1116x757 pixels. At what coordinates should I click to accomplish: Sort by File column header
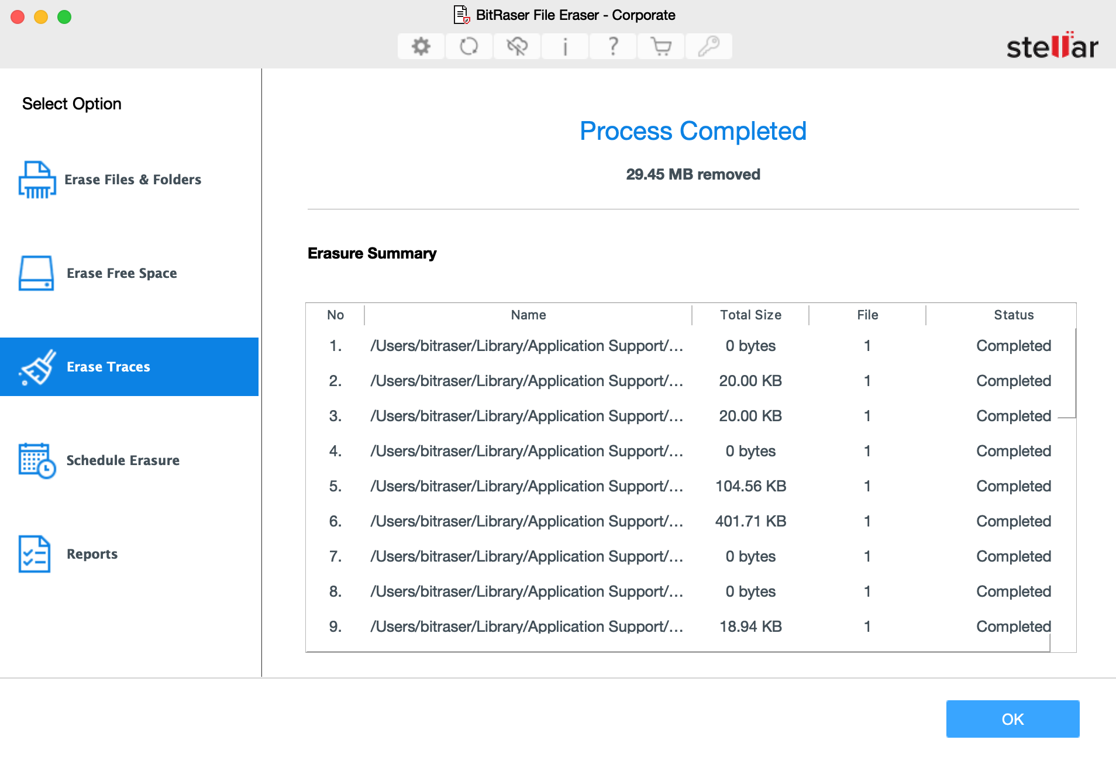click(x=867, y=315)
